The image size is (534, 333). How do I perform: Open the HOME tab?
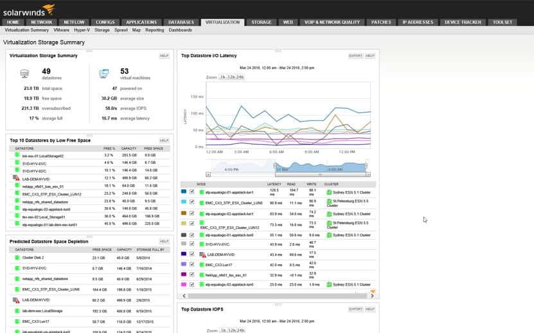13,22
